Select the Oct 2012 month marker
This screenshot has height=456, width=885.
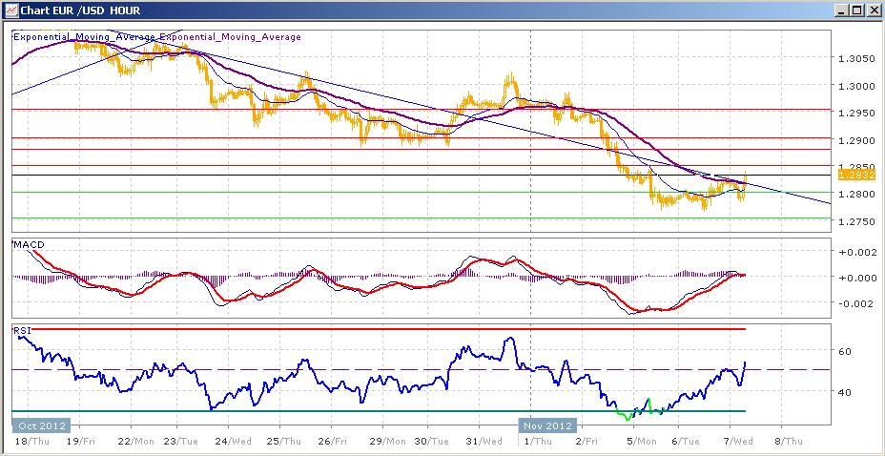point(39,425)
